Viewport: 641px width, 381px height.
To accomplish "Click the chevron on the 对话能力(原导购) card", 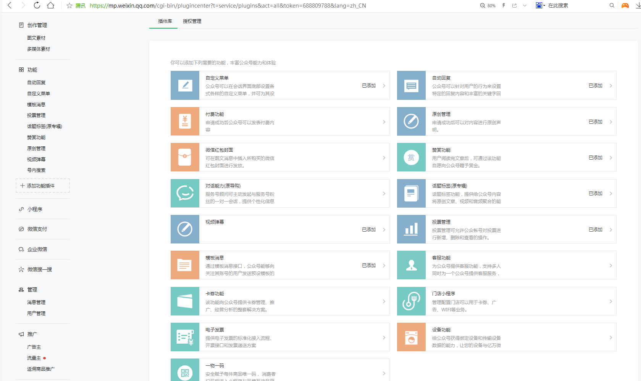I will pos(384,194).
